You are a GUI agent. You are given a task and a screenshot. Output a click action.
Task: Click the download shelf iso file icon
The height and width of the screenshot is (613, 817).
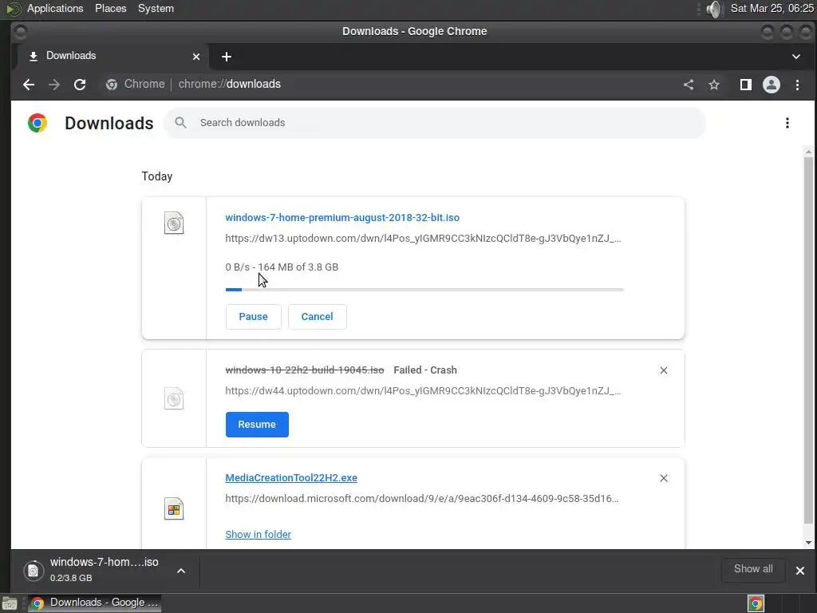point(34,571)
